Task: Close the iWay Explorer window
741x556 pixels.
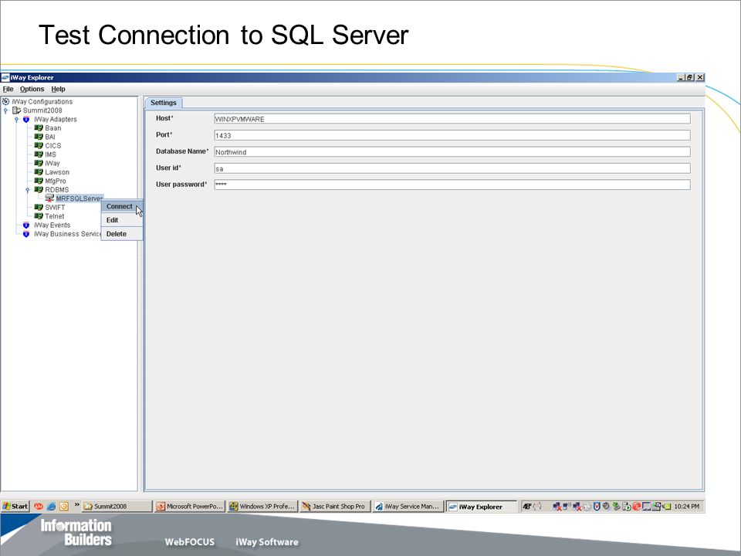Action: pos(700,77)
